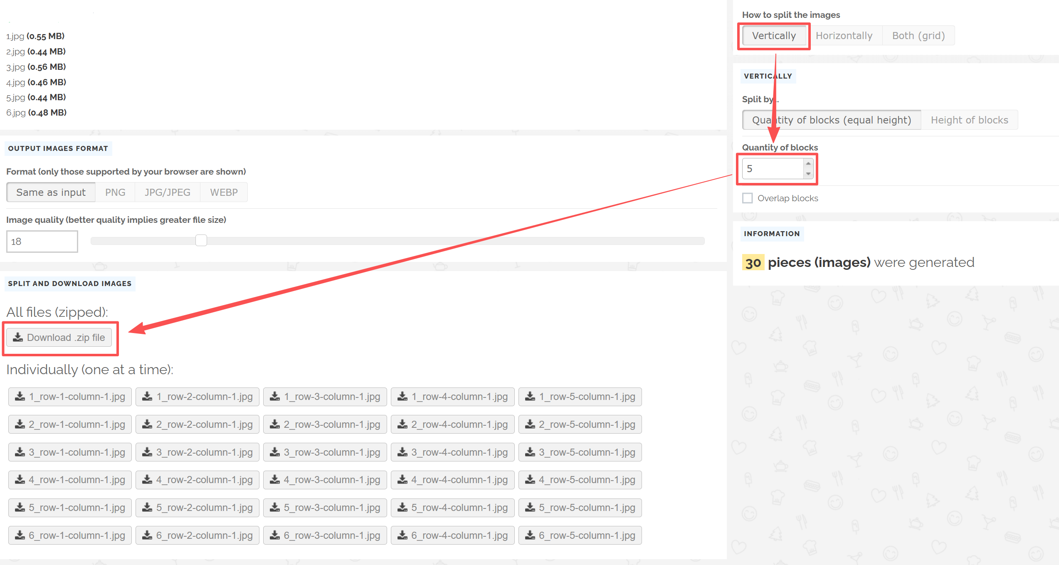
Task: Click download icon for 6_row-5-column-1.jpg
Action: click(x=530, y=535)
